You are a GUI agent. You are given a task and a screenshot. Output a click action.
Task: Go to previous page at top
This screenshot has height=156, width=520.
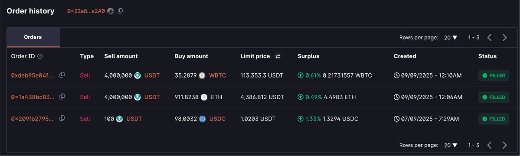click(490, 37)
